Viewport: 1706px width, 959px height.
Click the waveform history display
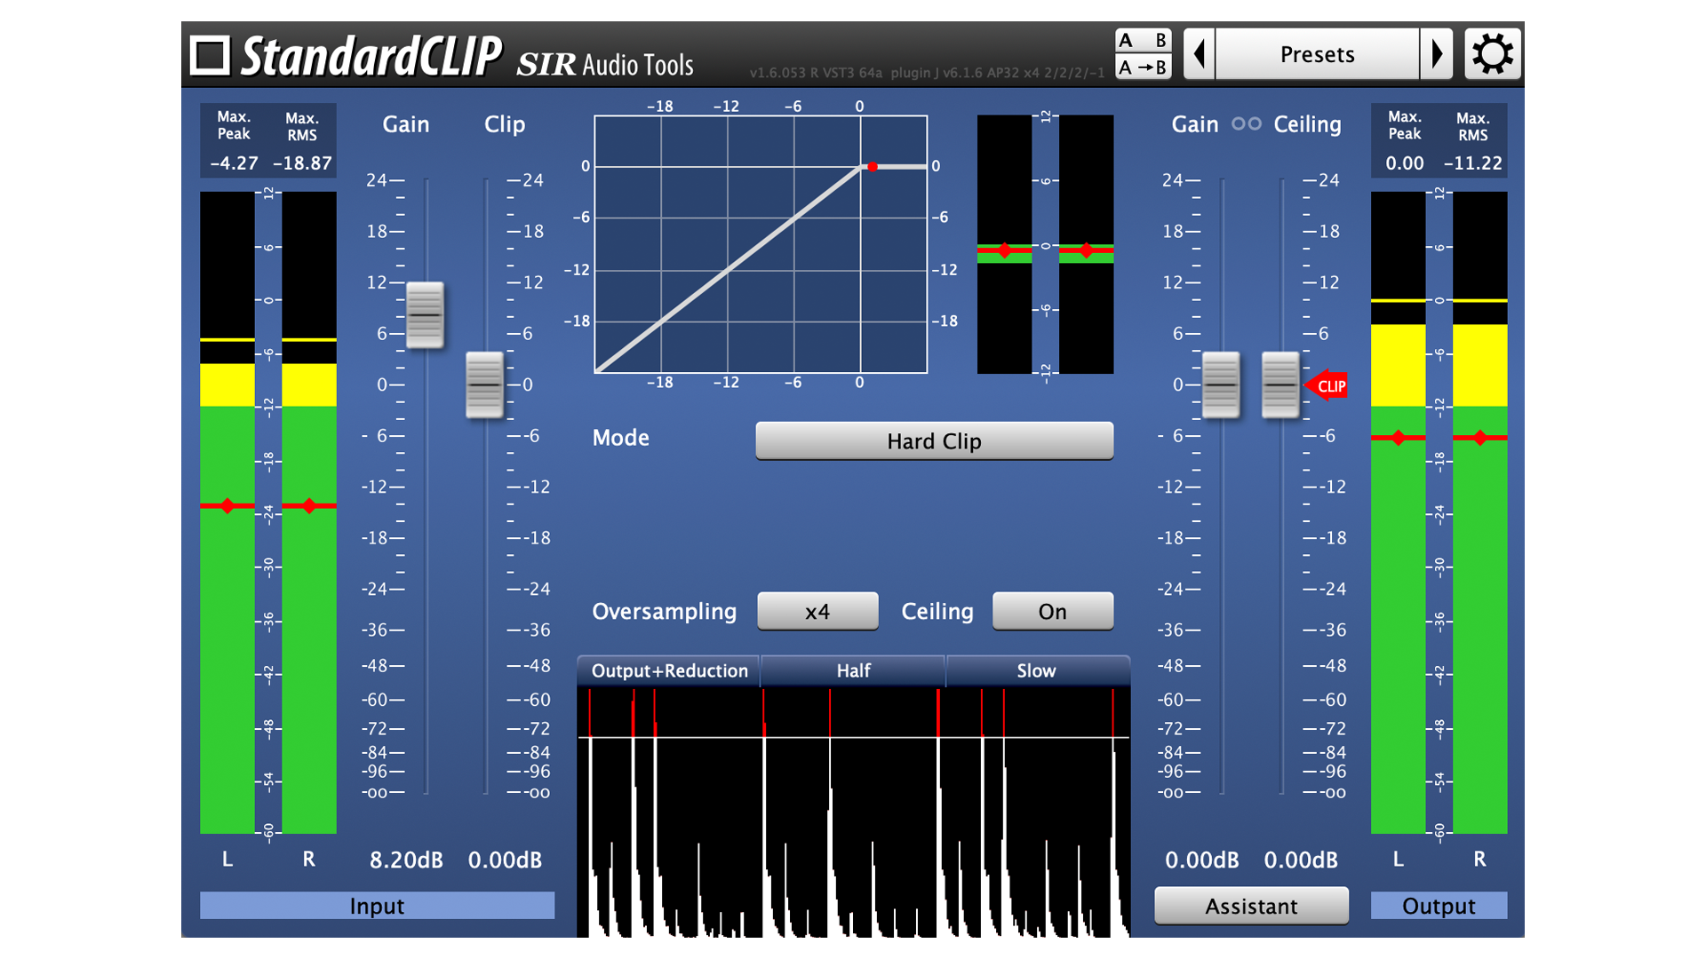(x=854, y=812)
